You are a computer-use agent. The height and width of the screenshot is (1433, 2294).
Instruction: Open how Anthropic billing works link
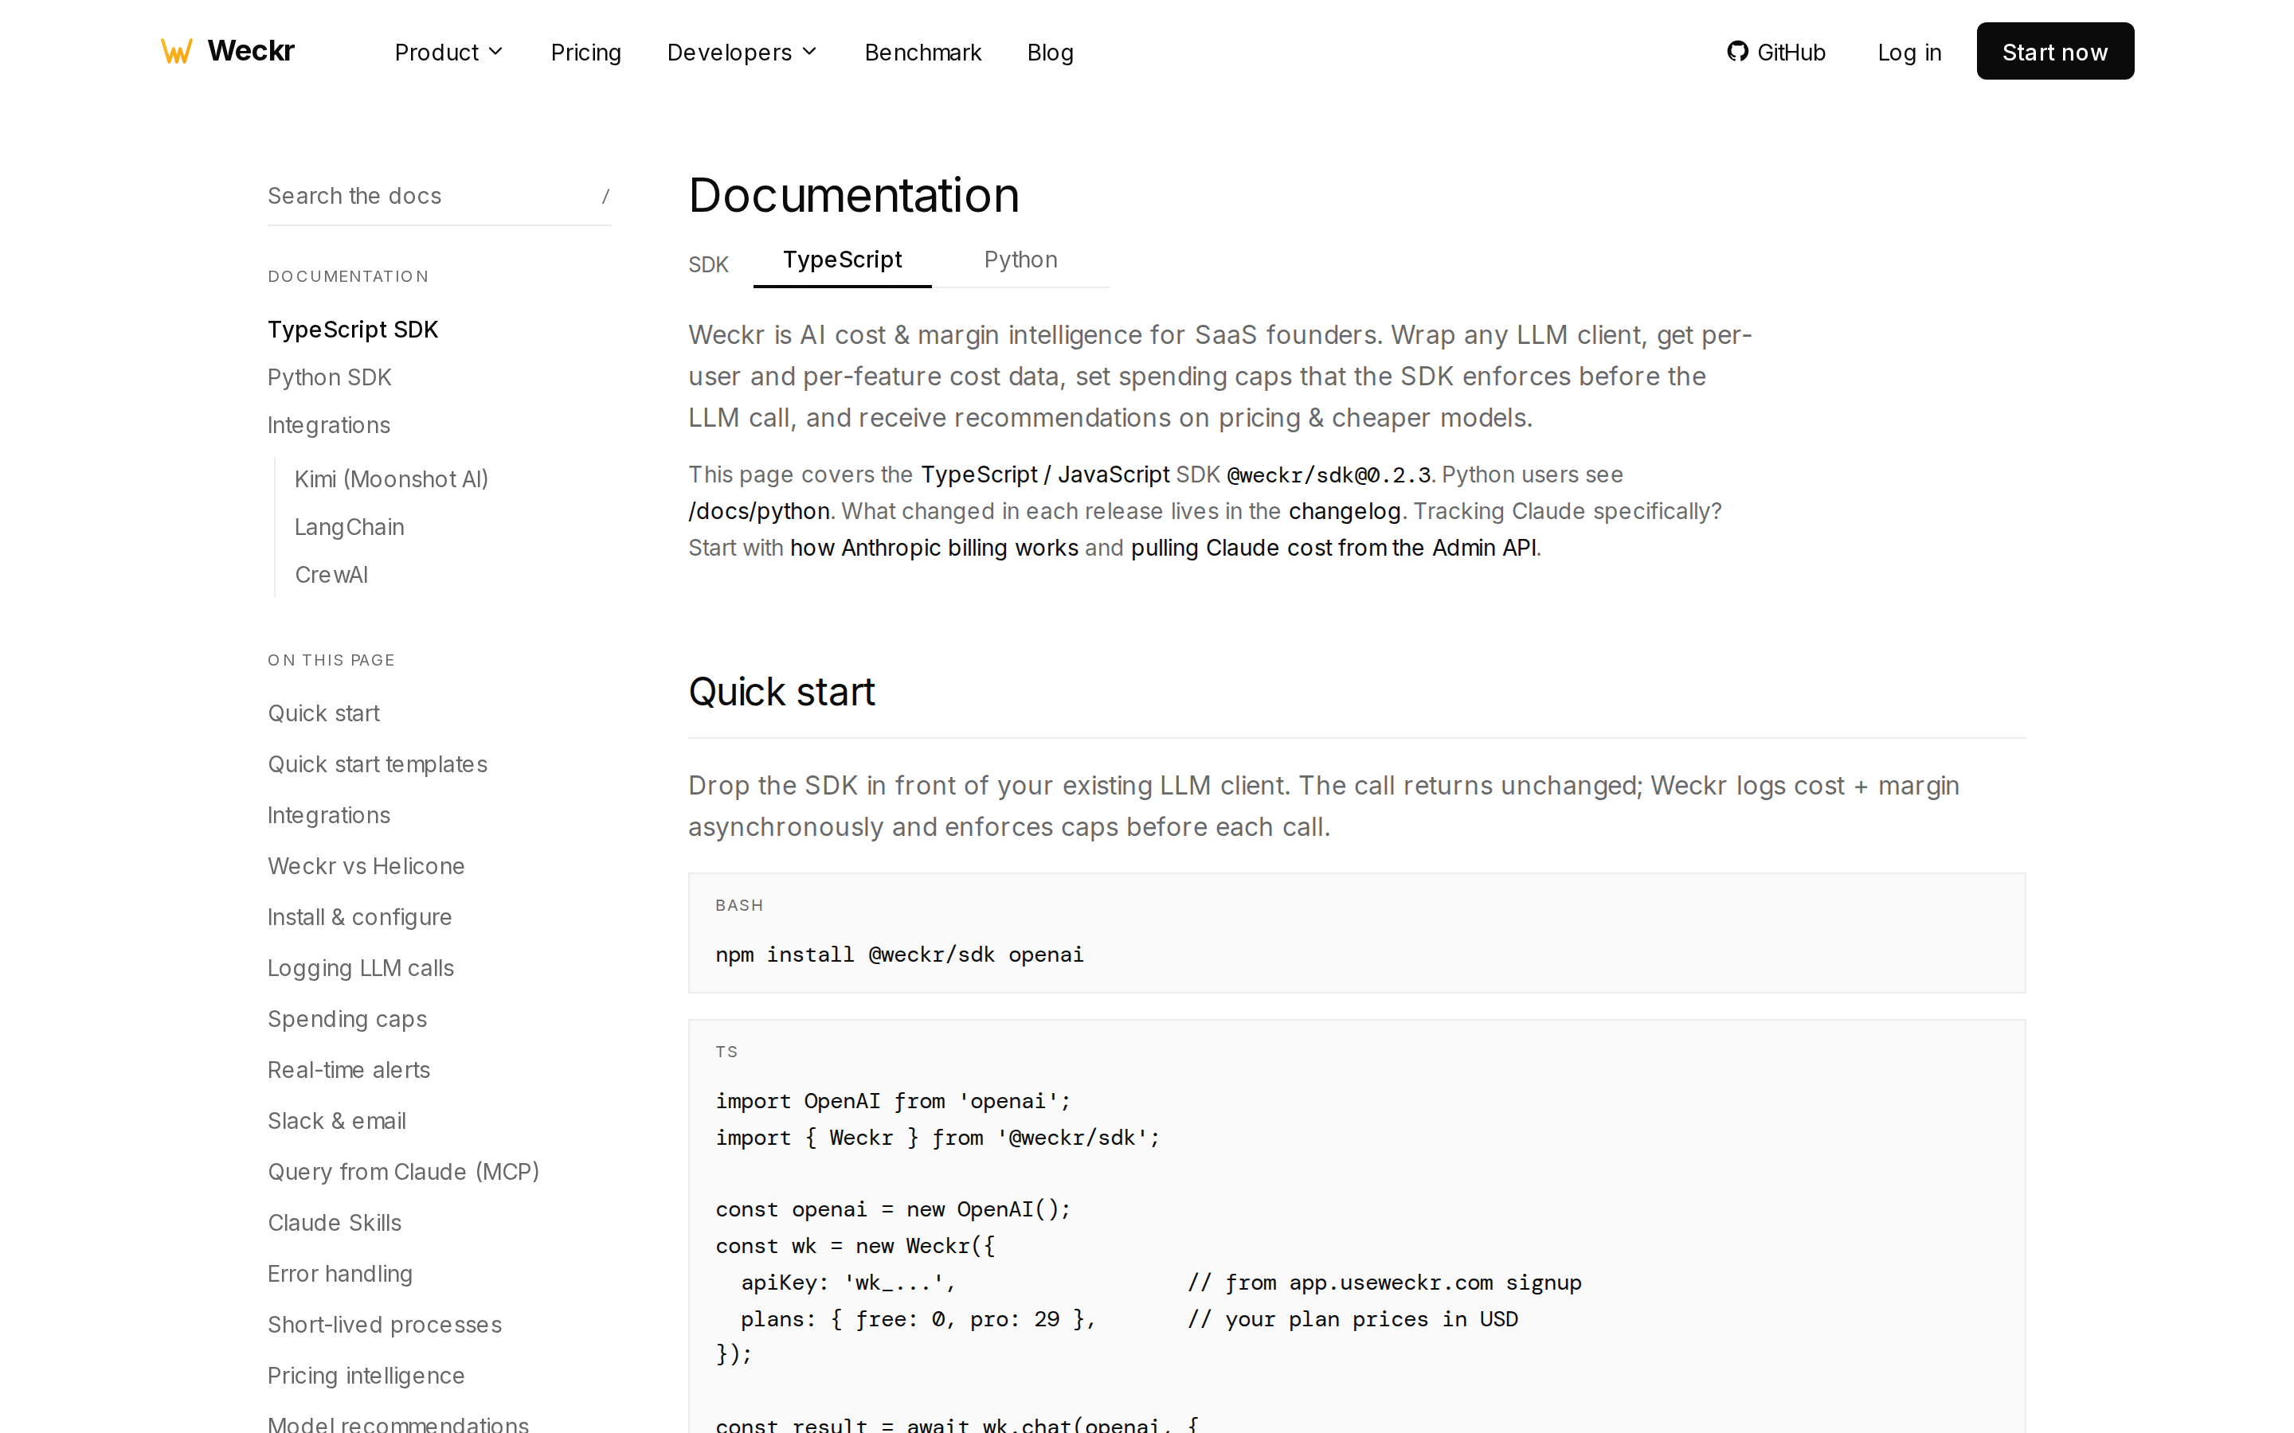934,548
